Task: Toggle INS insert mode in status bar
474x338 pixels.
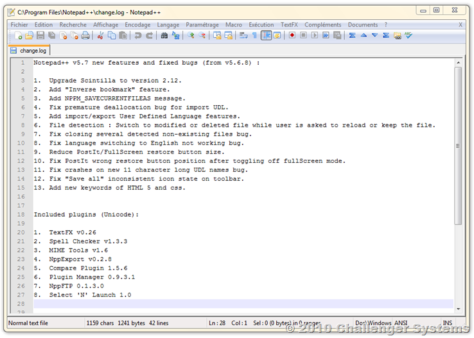Action: click(x=448, y=323)
